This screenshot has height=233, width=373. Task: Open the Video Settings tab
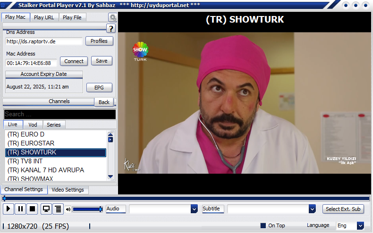coord(68,190)
